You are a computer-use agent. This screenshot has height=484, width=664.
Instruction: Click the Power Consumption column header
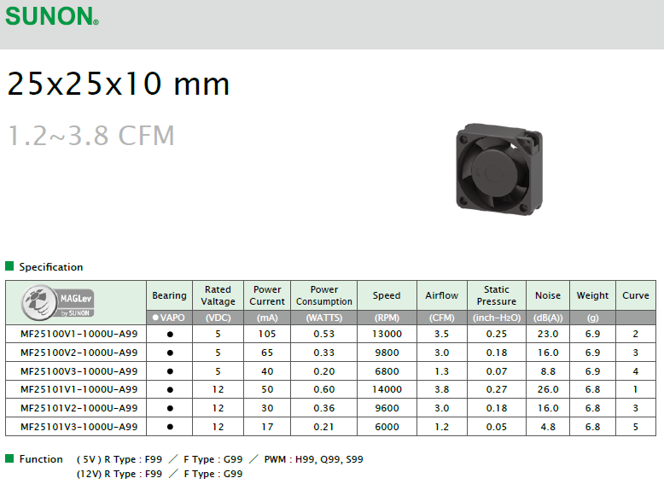click(x=324, y=295)
